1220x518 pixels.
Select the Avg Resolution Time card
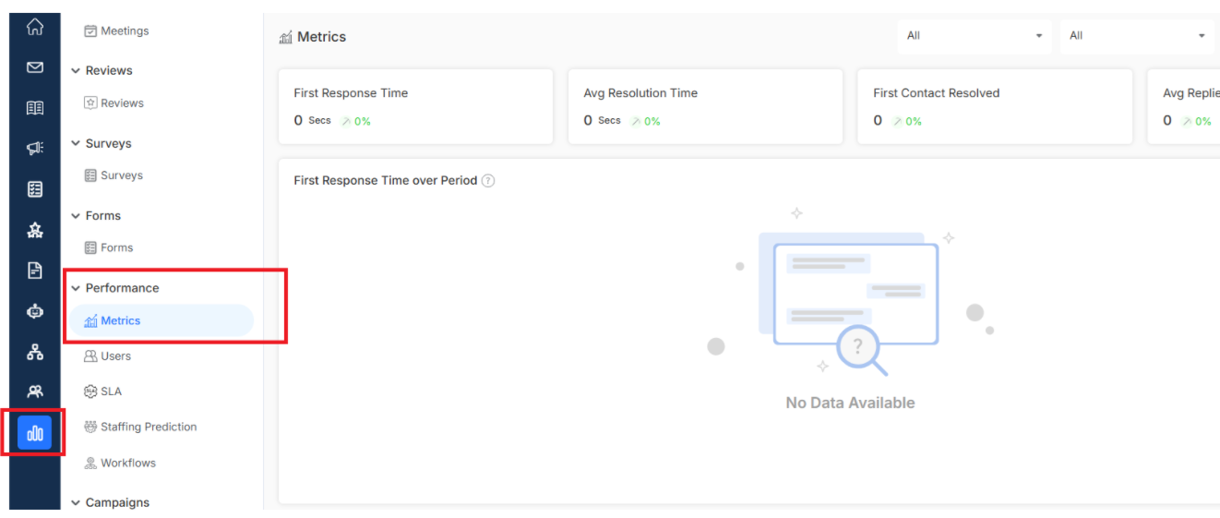[x=705, y=106]
